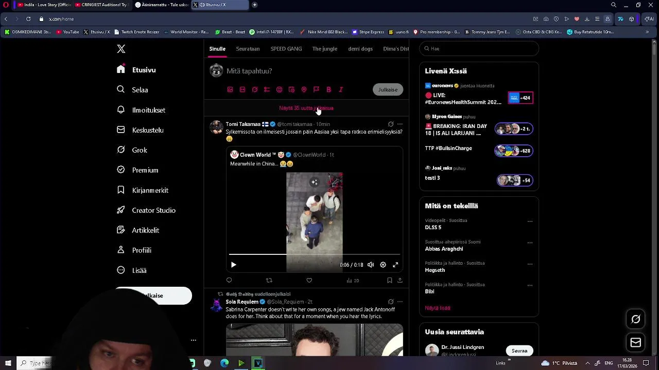Click the flag icon in composer
This screenshot has width=659, height=370.
[316, 89]
